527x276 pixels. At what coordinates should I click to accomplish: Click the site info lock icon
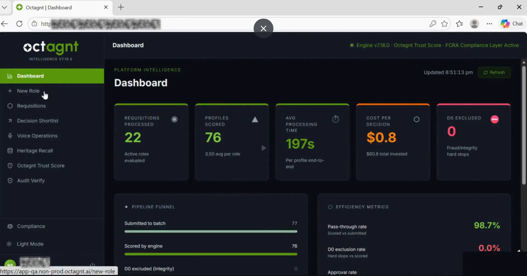(34, 24)
